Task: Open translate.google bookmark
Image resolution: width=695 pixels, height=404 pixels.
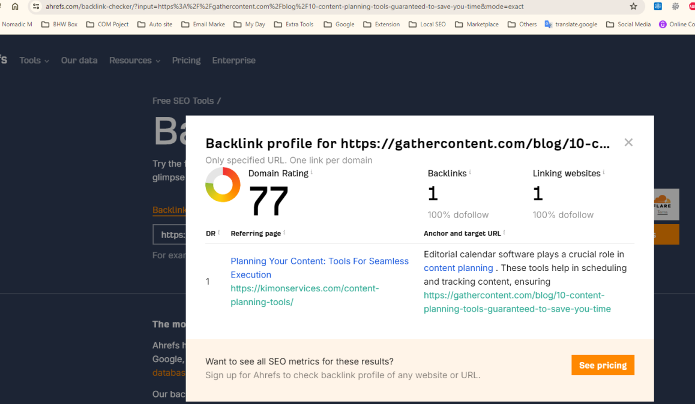Action: [571, 25]
